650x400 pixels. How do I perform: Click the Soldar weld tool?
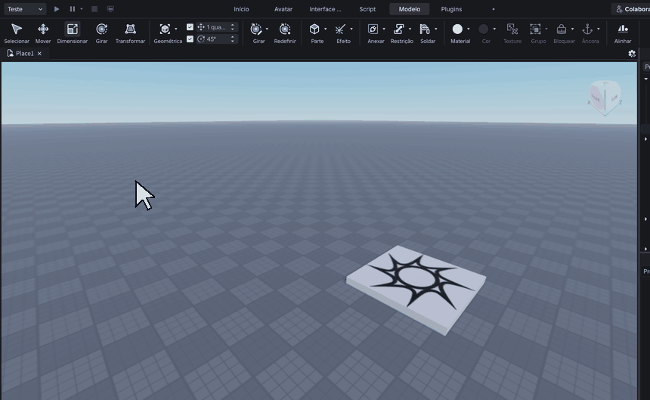pyautogui.click(x=427, y=33)
